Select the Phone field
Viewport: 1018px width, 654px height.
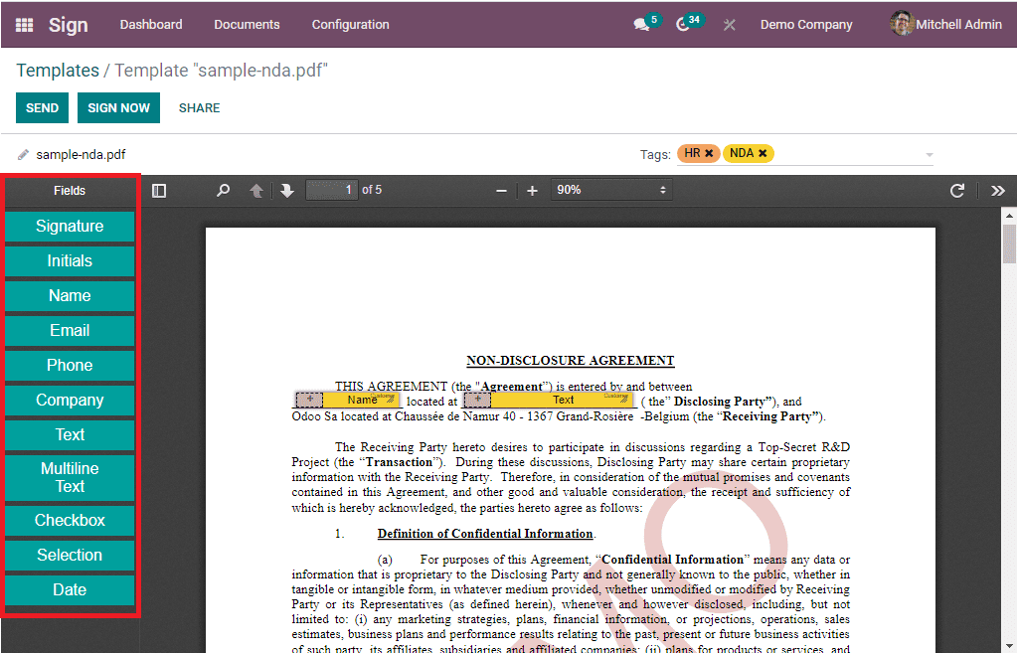(x=70, y=366)
